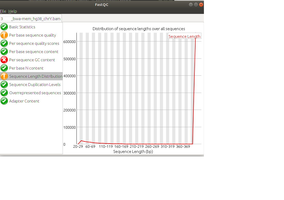Maximize the FastQC window
The height and width of the screenshot is (200, 284).
196,5
